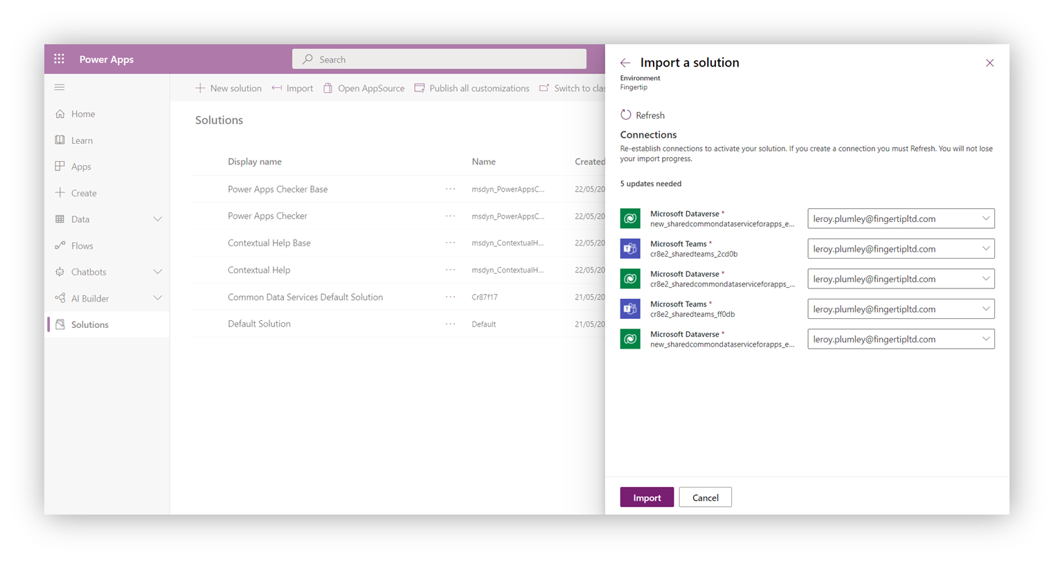Open more options for Contextual Help

click(450, 270)
